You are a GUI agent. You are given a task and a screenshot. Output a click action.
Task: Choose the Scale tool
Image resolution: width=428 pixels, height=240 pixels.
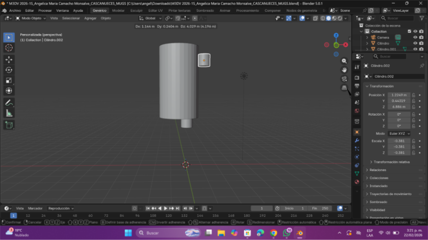(9, 80)
